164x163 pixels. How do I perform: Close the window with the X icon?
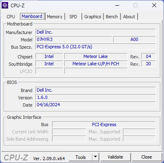[154, 5]
